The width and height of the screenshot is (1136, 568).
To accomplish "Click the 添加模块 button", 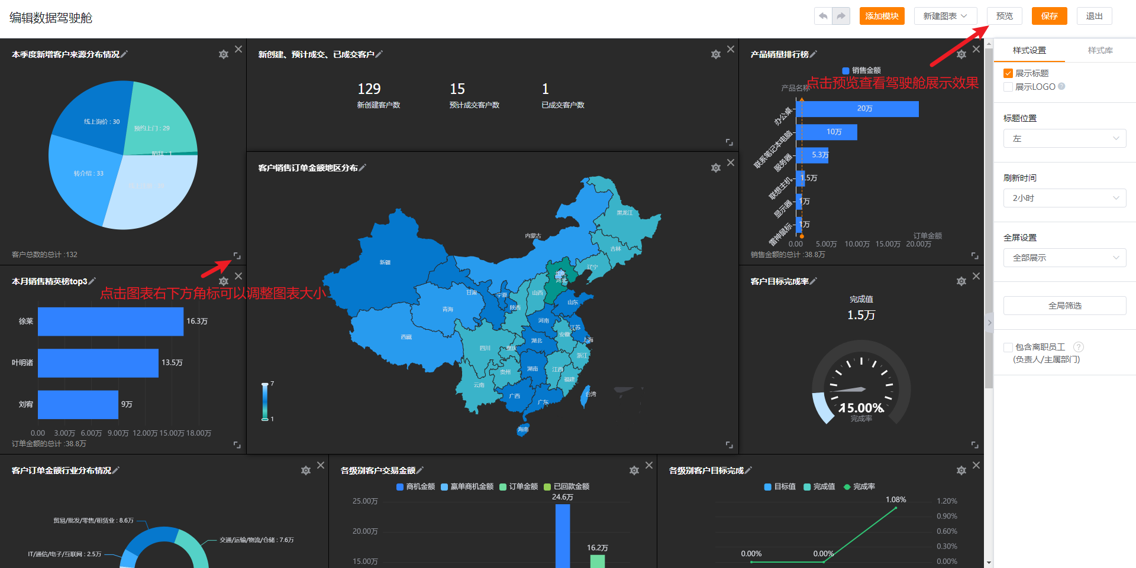I will pyautogui.click(x=882, y=16).
